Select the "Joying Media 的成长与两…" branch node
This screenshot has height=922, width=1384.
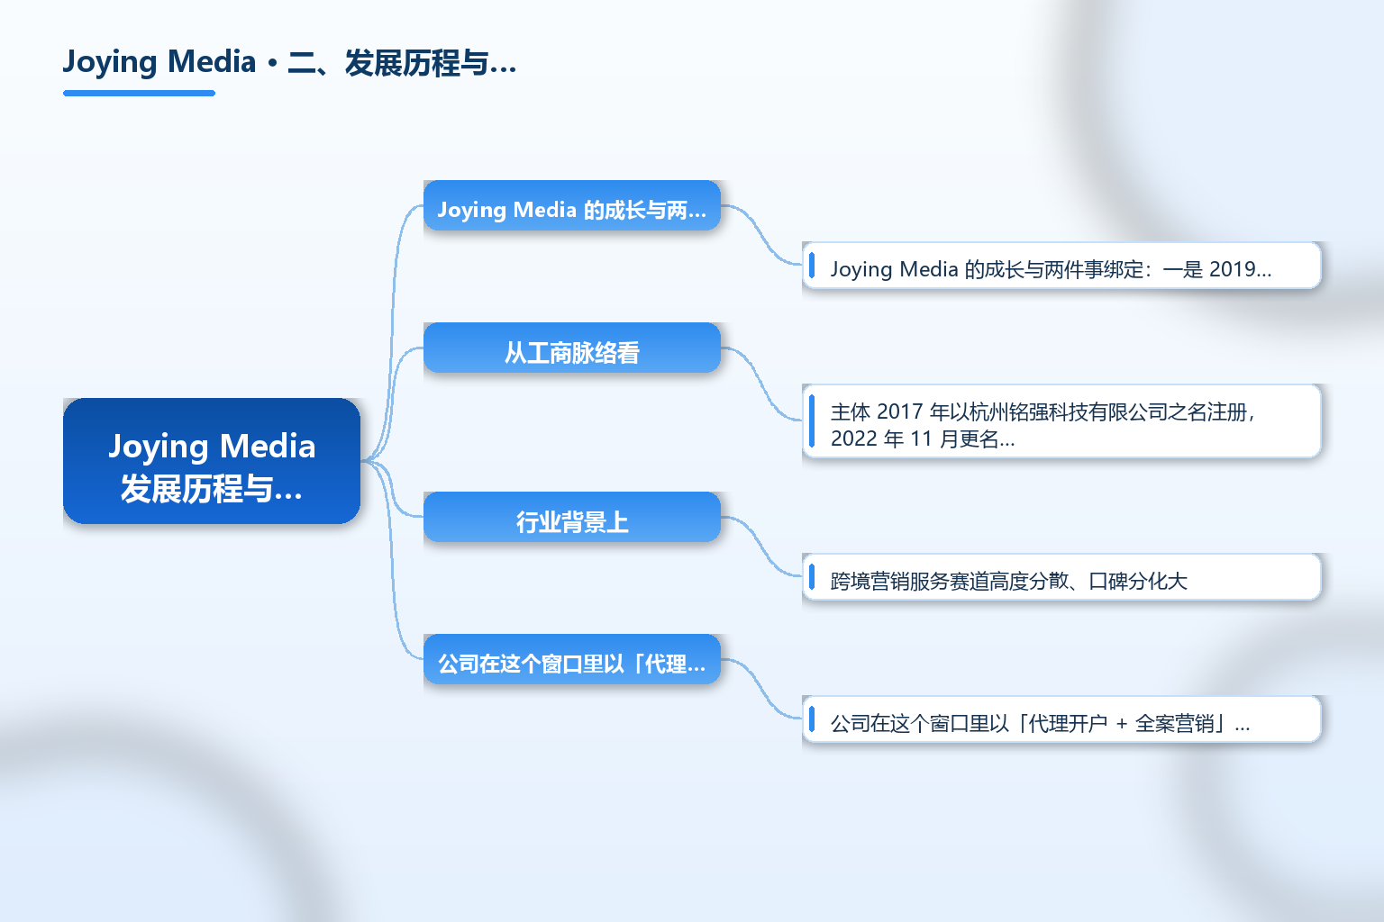tap(572, 205)
